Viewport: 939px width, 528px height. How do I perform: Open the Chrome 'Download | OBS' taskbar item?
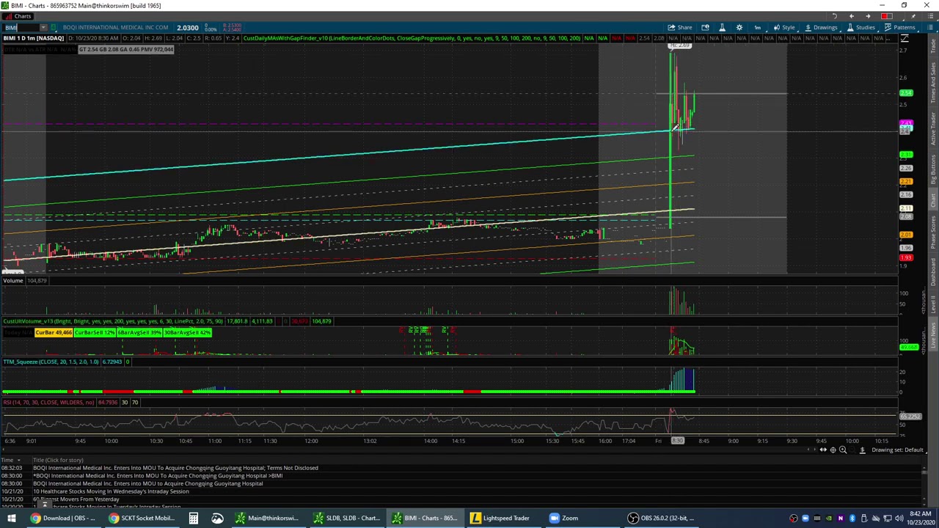[62, 518]
